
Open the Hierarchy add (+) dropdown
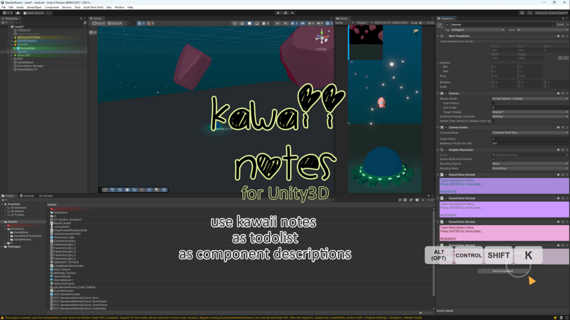(3, 23)
